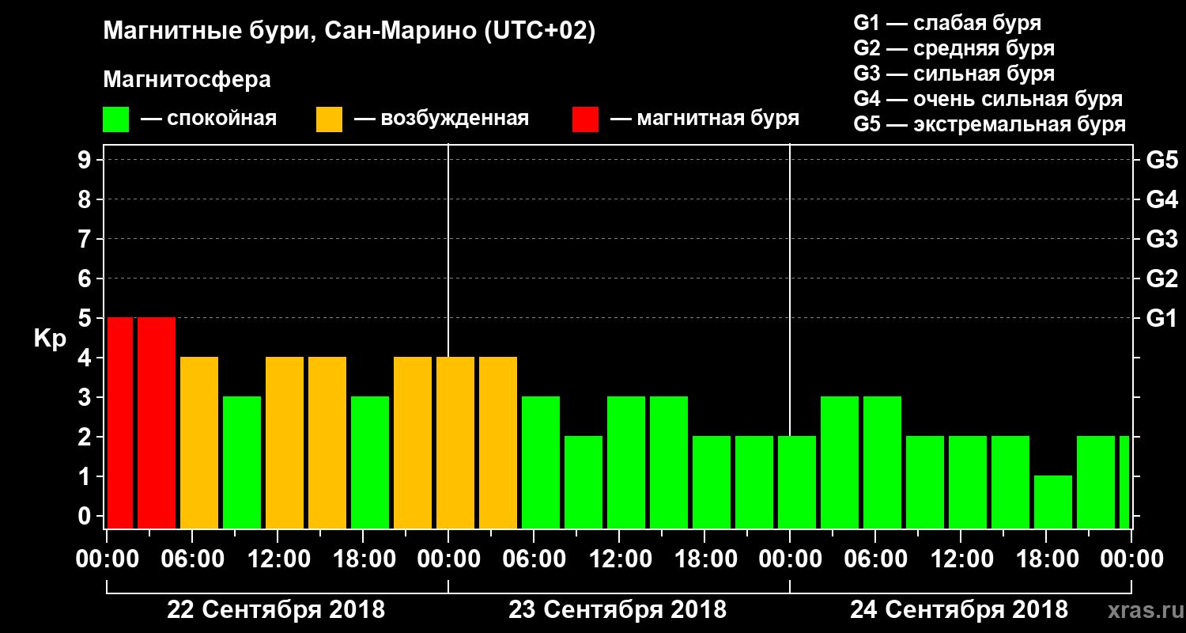Click the '— спокойная' legend label

209,119
